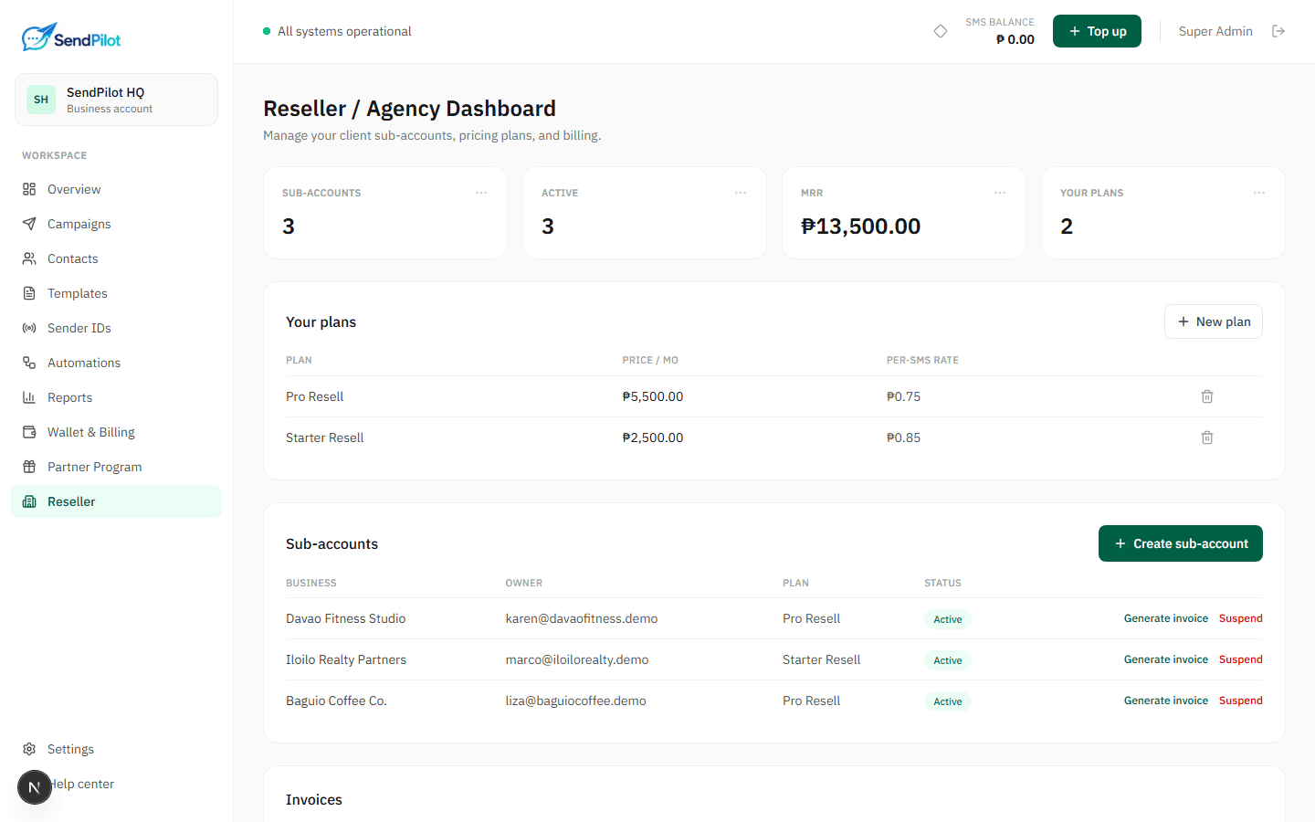1315x822 pixels.
Task: Click the Partner Program gift icon
Action: (29, 467)
